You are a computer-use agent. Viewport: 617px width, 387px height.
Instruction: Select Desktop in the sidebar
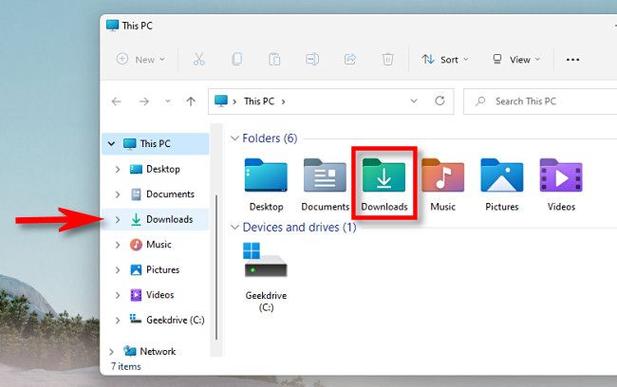pos(156,169)
